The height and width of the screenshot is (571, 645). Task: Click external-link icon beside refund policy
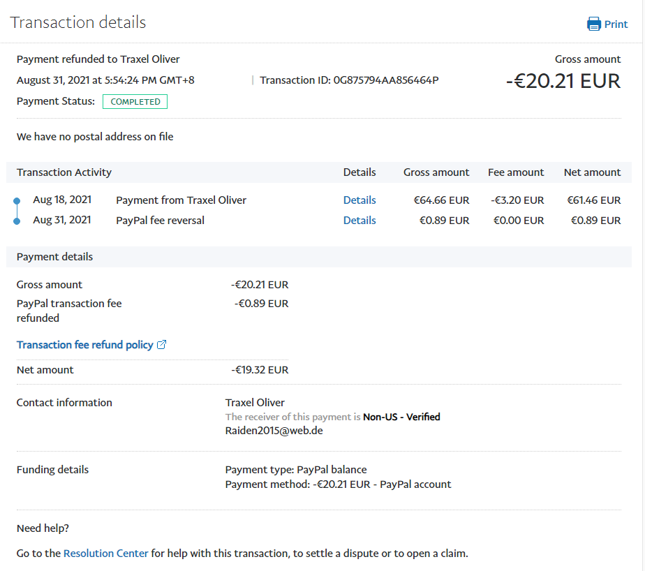coord(162,345)
